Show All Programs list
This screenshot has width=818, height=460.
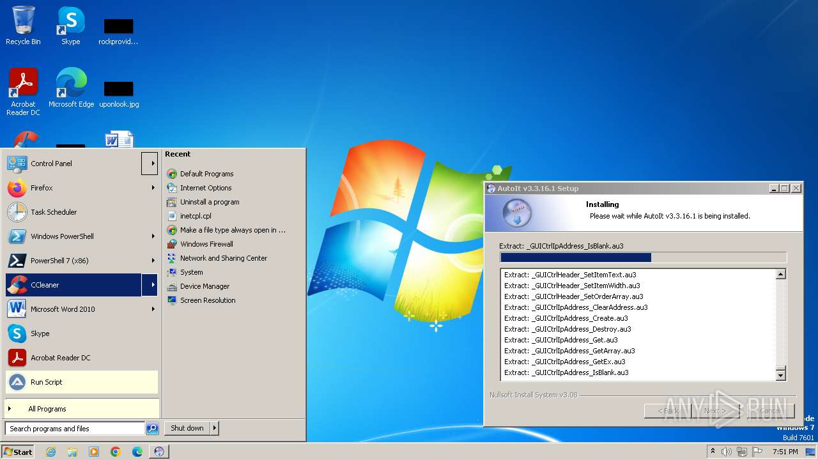(x=82, y=409)
